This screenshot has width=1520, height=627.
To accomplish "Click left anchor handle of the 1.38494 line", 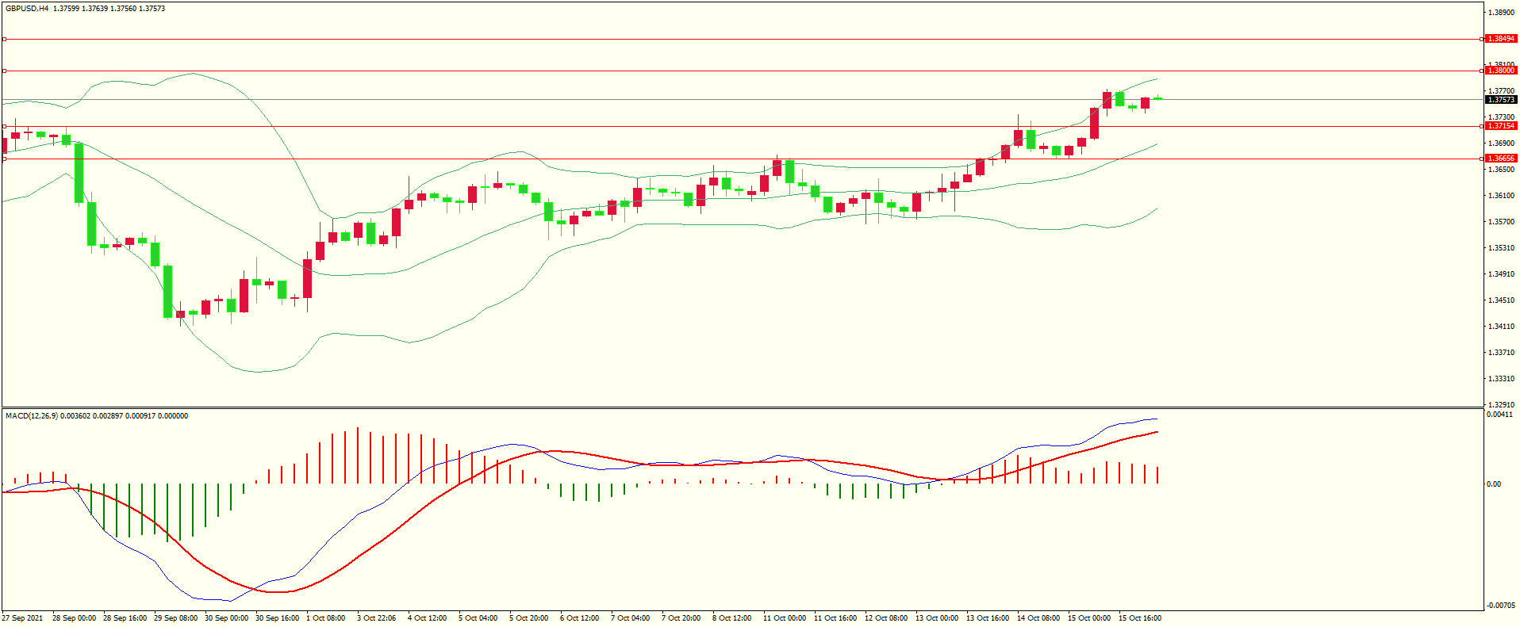I will point(4,39).
